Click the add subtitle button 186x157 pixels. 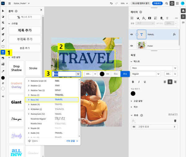(x=25, y=39)
